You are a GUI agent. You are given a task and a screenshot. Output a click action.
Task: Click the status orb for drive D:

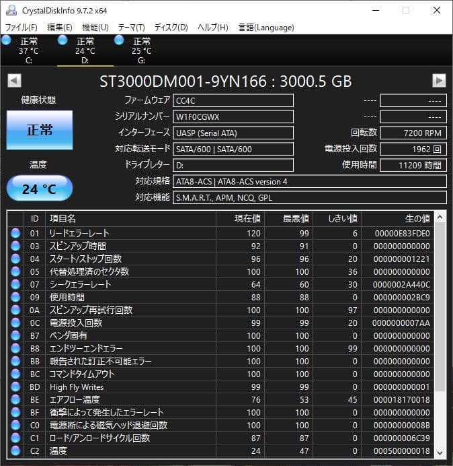click(63, 40)
